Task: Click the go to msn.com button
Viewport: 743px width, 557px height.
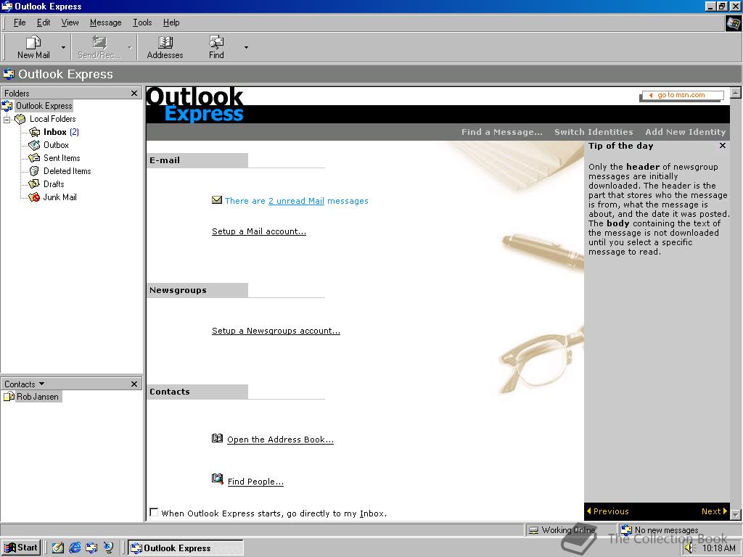Action: pyautogui.click(x=682, y=95)
